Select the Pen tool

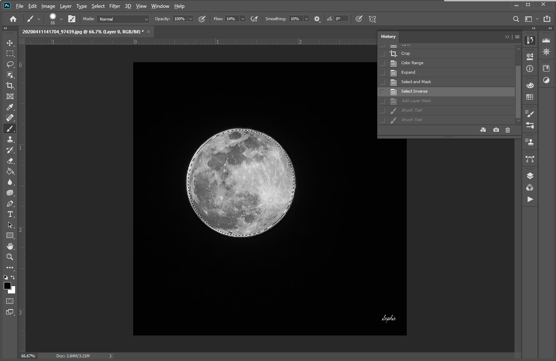10,203
